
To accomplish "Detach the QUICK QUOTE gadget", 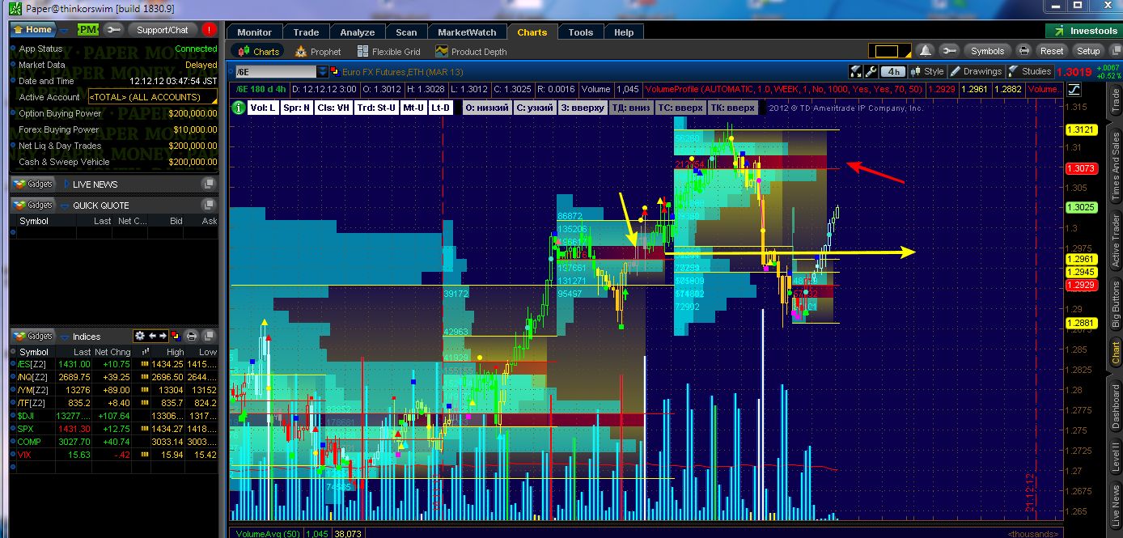I will [x=210, y=205].
